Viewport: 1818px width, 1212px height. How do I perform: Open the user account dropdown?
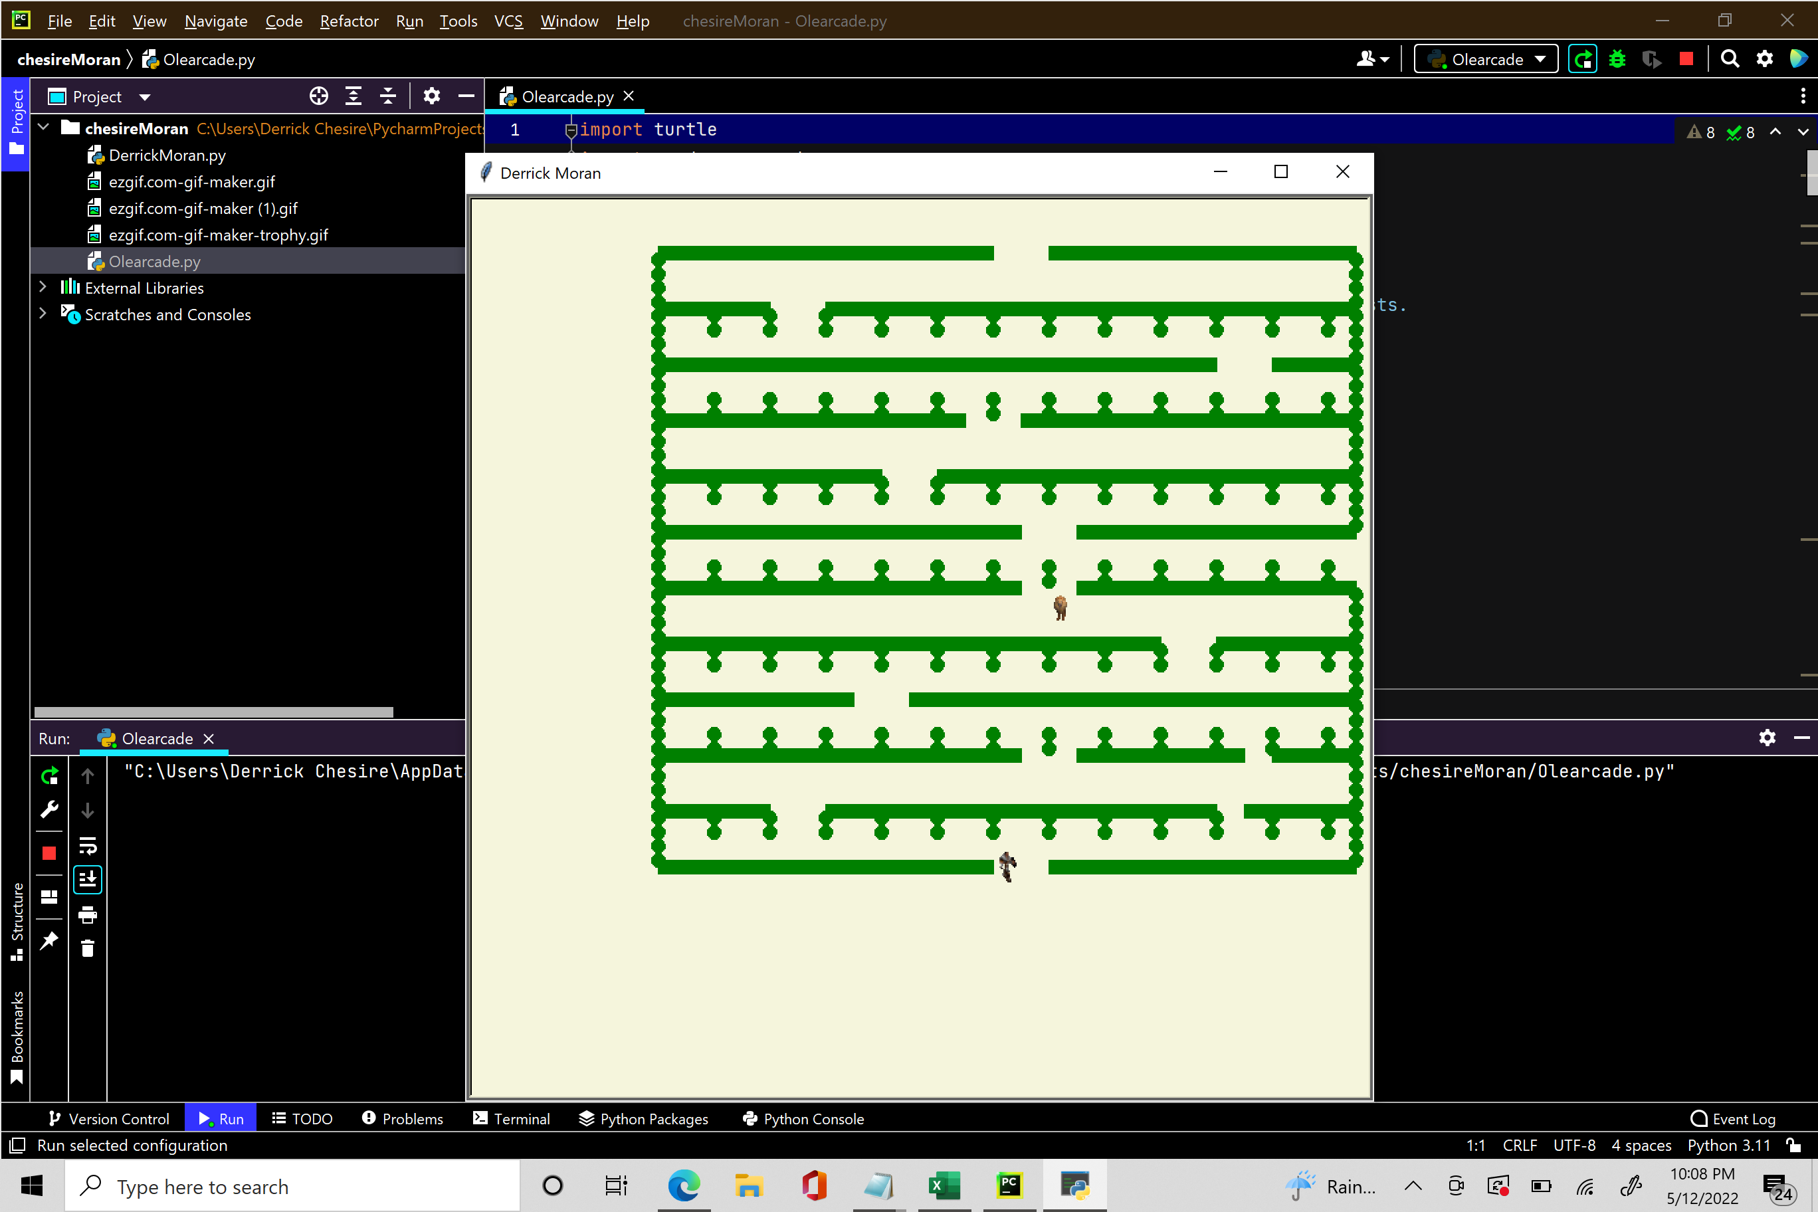1373,58
